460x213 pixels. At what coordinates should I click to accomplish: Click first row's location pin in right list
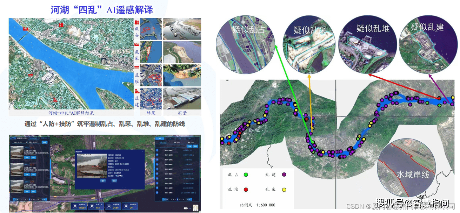157,150
